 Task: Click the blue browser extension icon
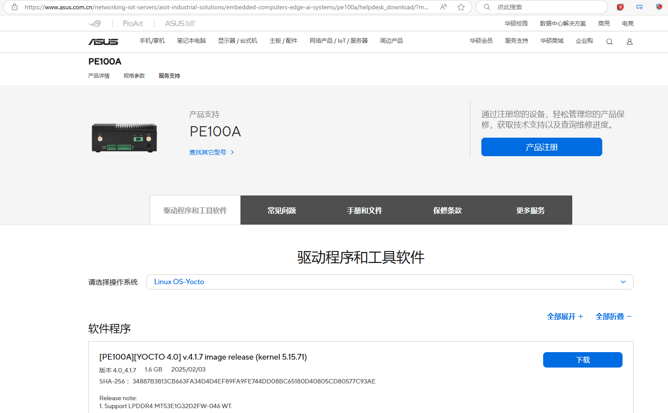640,7
